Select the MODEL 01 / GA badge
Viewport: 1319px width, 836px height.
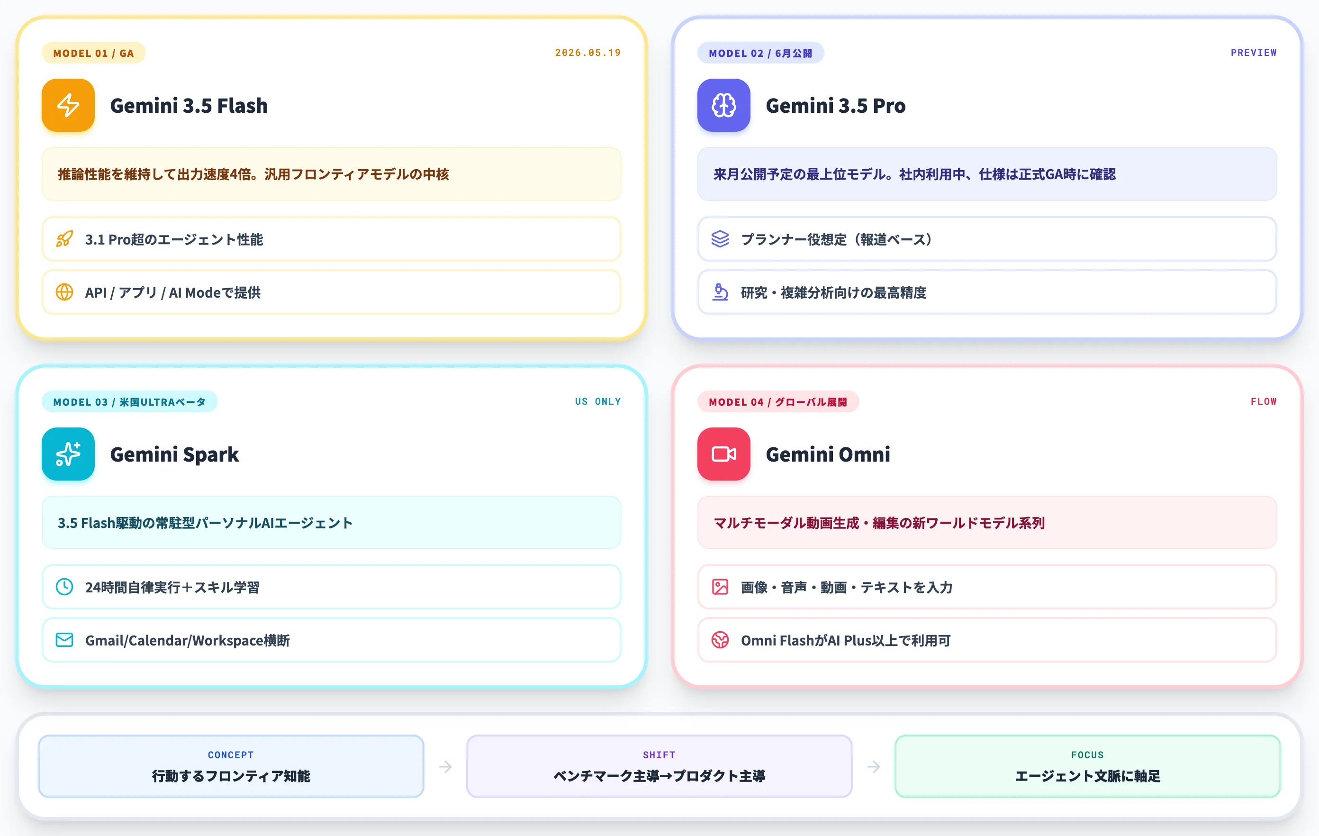coord(94,53)
